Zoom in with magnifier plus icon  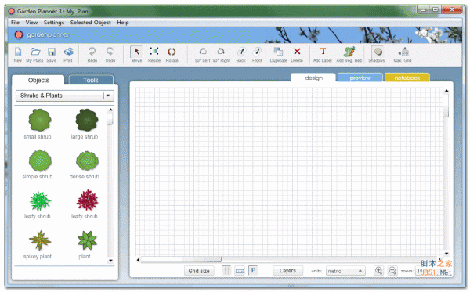tap(378, 271)
